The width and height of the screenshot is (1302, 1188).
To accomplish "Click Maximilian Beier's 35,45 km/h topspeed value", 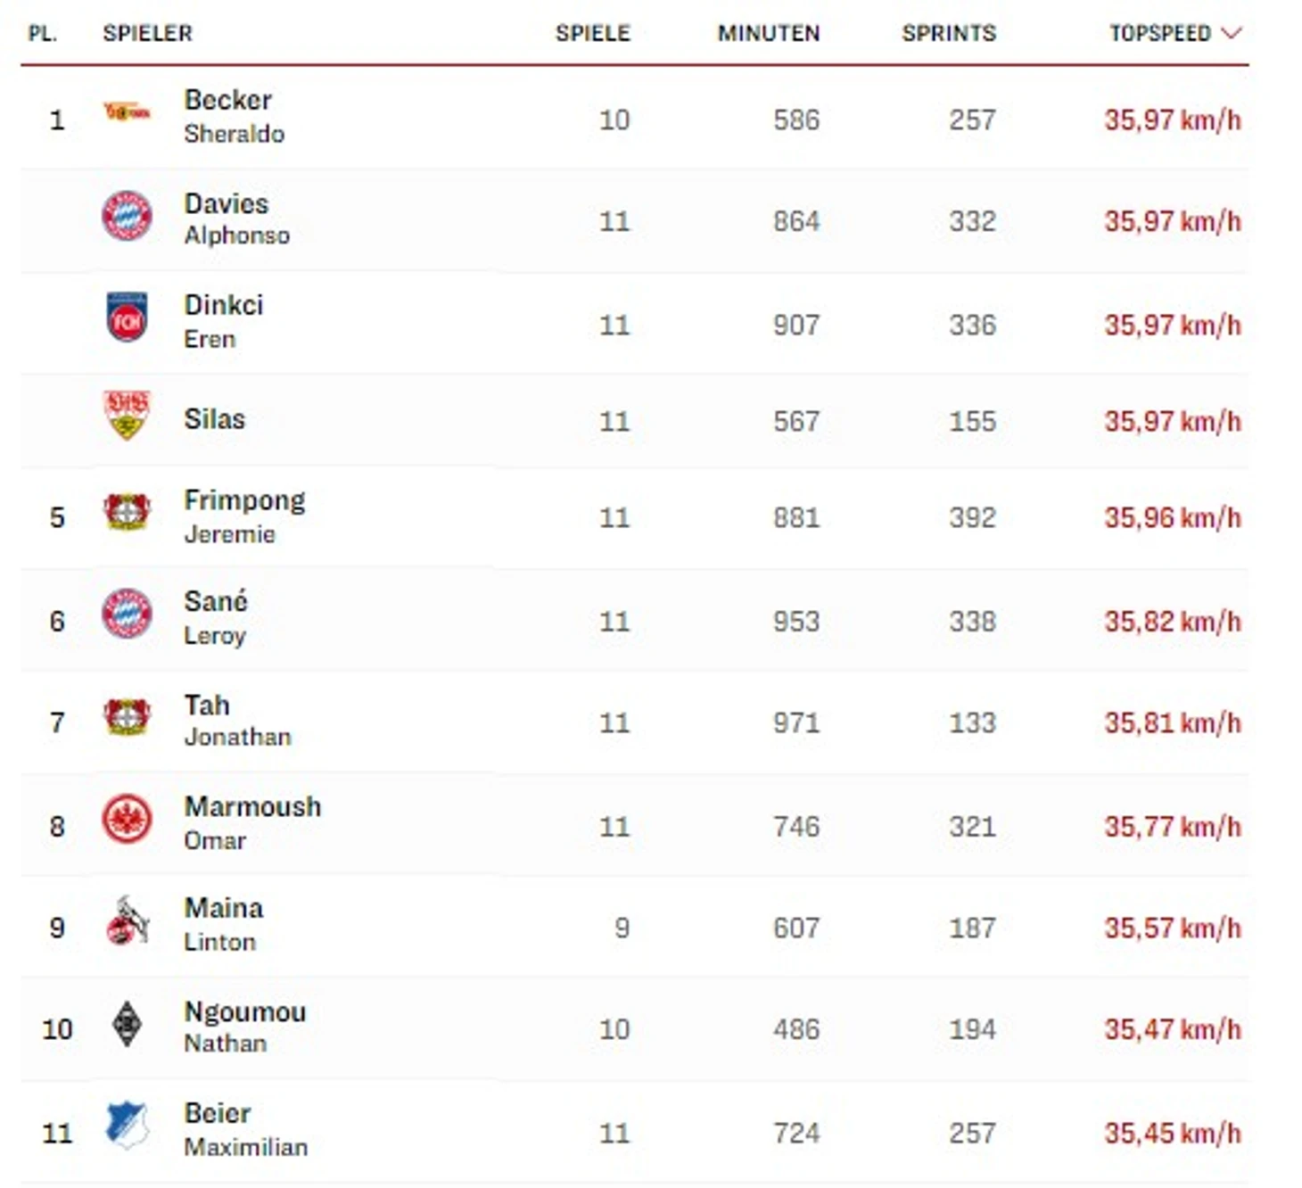I will (x=1172, y=1133).
